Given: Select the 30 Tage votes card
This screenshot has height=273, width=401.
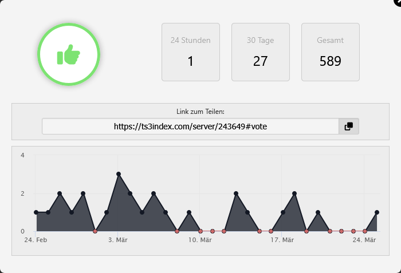Looking at the screenshot, I should 261,52.
